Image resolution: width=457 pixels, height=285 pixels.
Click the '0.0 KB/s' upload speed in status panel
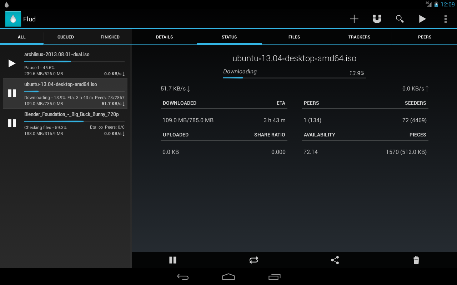[415, 89]
